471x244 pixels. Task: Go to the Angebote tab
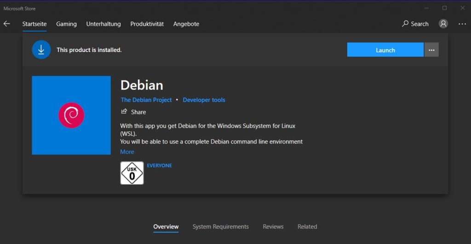(186, 24)
